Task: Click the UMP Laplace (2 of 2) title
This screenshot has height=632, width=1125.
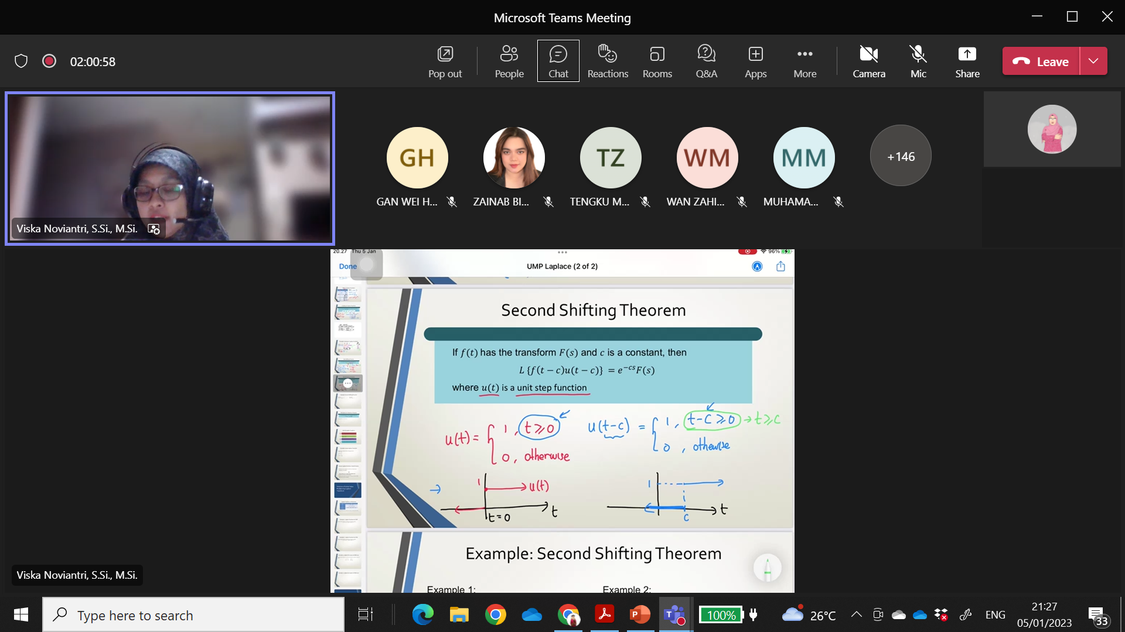Action: [562, 266]
